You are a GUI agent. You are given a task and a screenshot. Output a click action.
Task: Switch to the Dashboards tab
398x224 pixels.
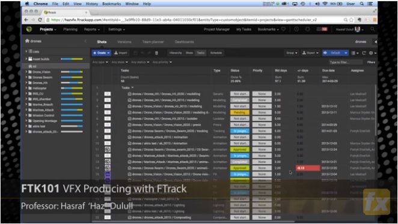pyautogui.click(x=185, y=42)
